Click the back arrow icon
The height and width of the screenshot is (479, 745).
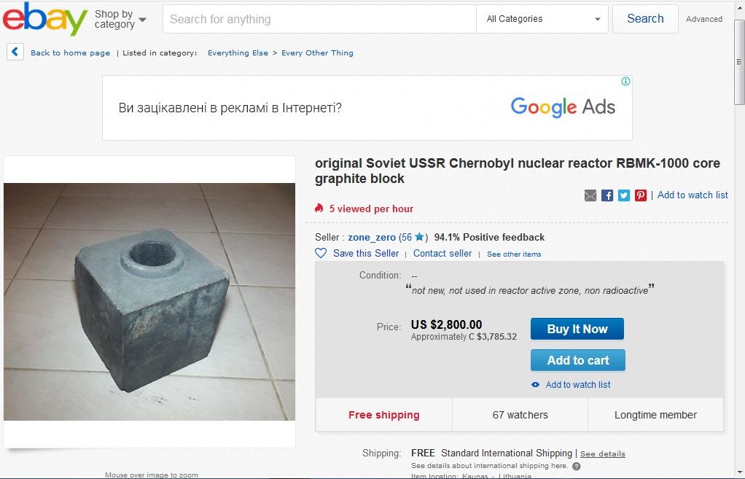pyautogui.click(x=15, y=52)
